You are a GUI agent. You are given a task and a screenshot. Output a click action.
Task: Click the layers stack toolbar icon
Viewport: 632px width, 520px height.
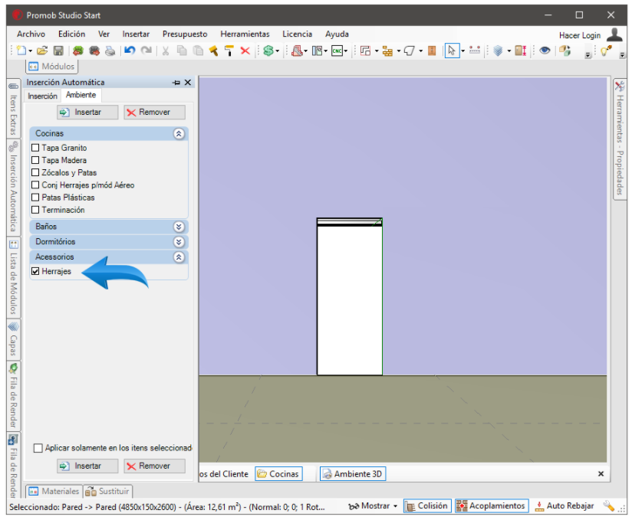(499, 51)
